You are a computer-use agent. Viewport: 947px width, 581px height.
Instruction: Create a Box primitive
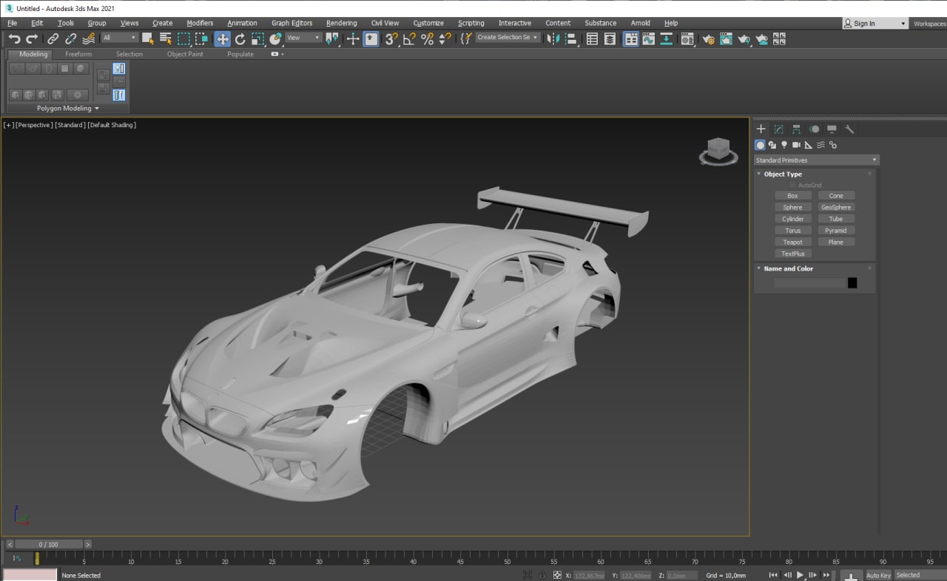(x=792, y=196)
